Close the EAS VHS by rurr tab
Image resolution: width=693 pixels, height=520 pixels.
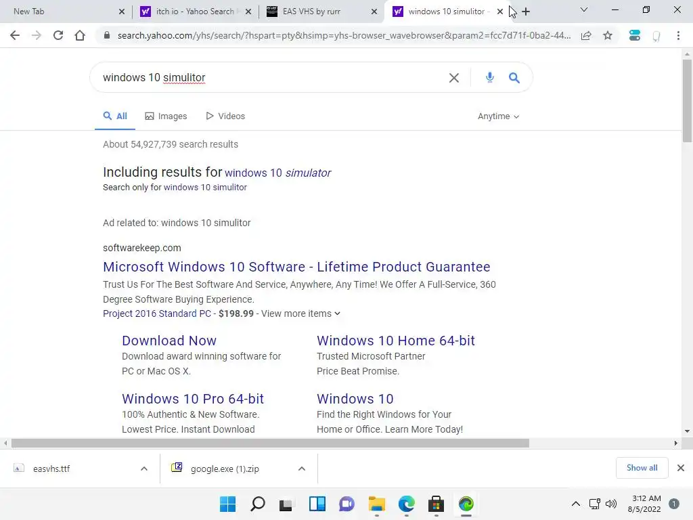pyautogui.click(x=374, y=12)
